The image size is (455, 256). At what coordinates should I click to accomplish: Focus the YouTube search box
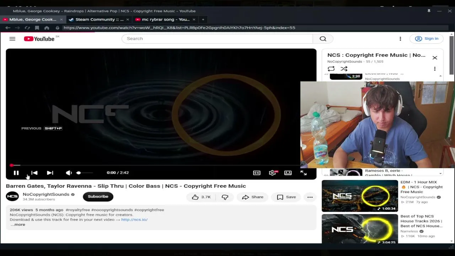click(217, 39)
